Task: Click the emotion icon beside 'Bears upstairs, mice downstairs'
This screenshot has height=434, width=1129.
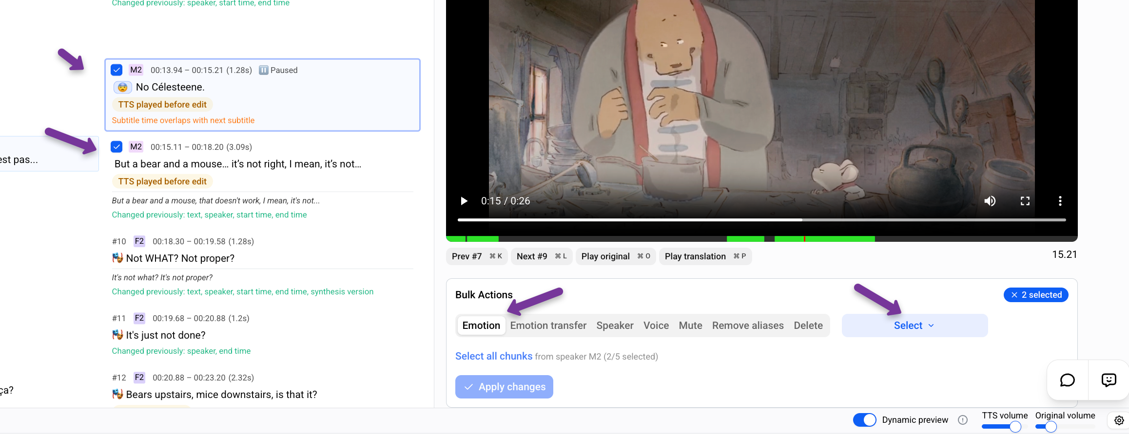Action: pyautogui.click(x=117, y=394)
